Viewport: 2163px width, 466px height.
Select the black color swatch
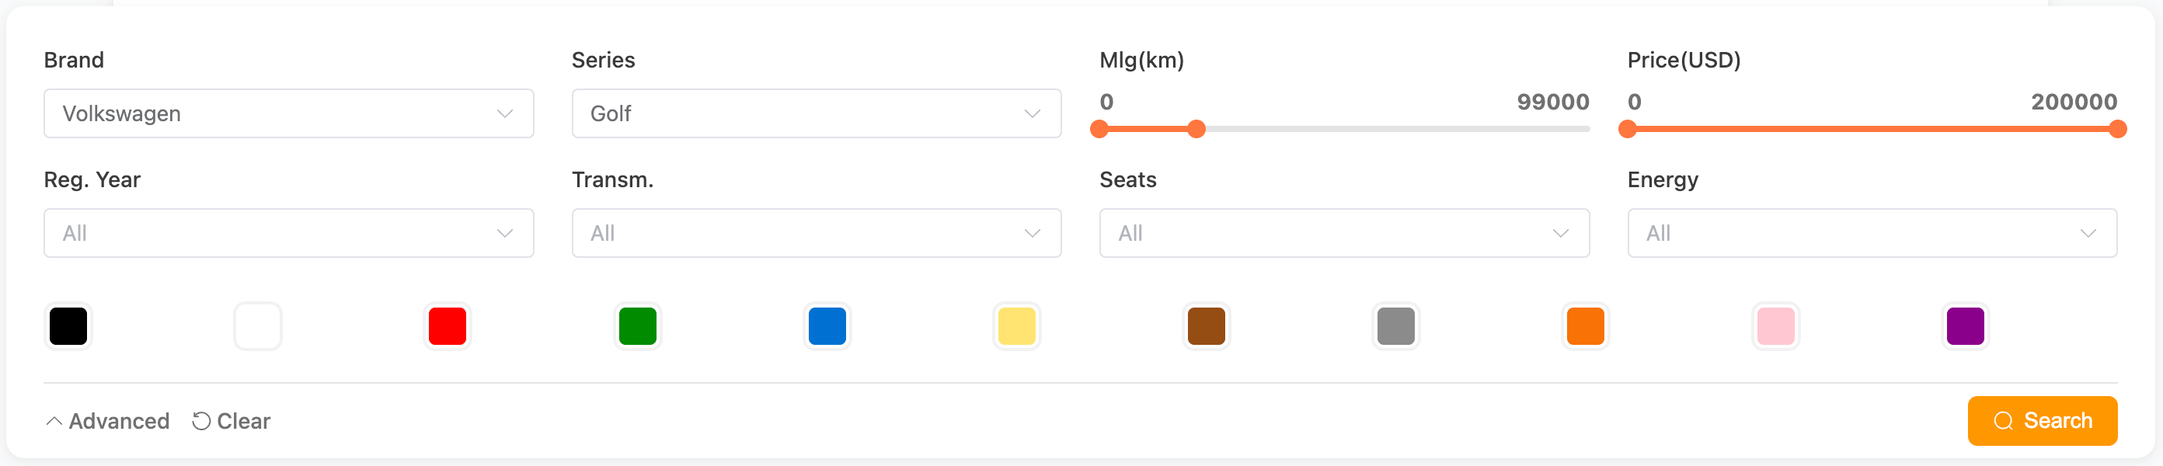pyautogui.click(x=68, y=325)
